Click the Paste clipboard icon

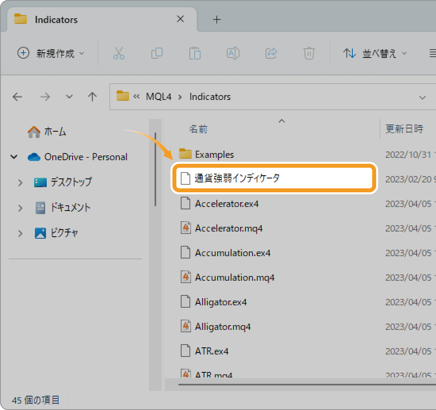click(x=195, y=53)
